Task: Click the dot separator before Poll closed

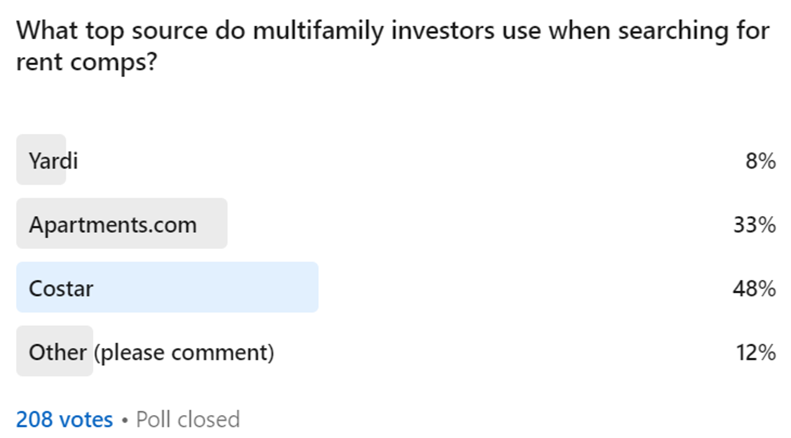Action: (x=125, y=420)
